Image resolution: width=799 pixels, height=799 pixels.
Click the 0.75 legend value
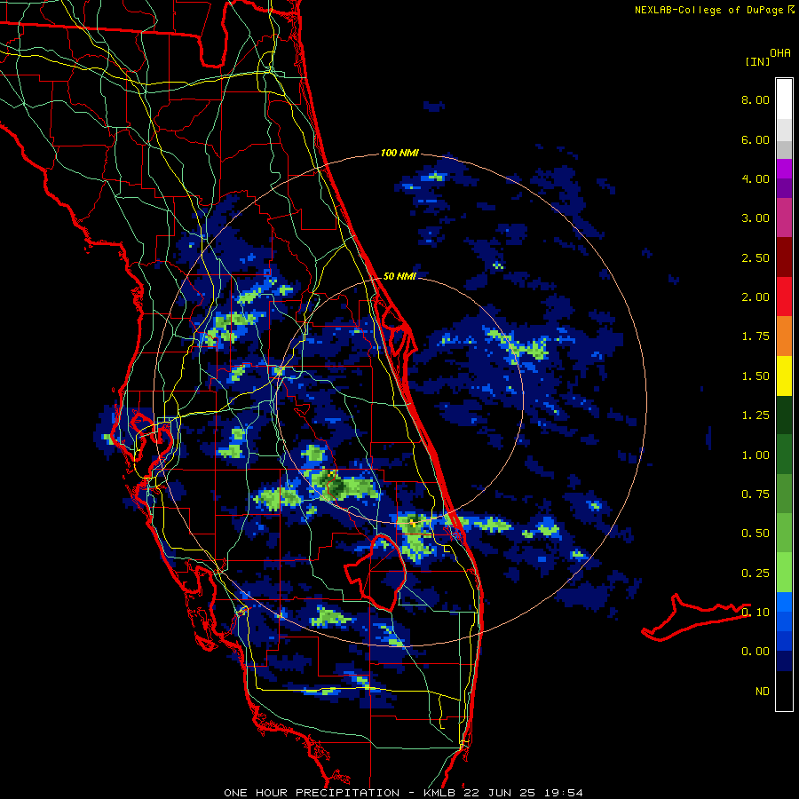[x=755, y=494]
